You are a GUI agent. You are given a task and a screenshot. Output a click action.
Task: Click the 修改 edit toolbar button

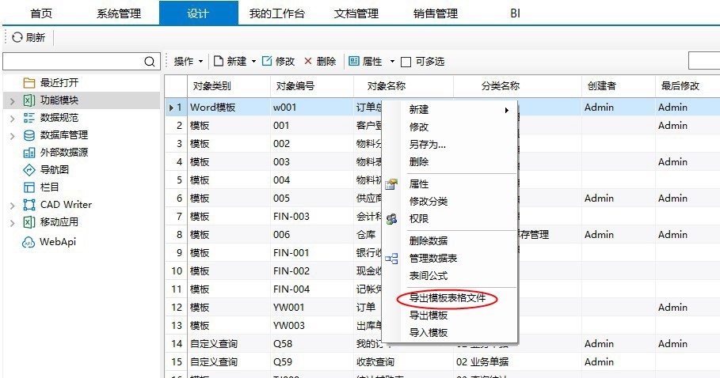[x=278, y=61]
